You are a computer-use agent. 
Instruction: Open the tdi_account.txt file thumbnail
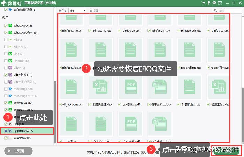pos(71,87)
